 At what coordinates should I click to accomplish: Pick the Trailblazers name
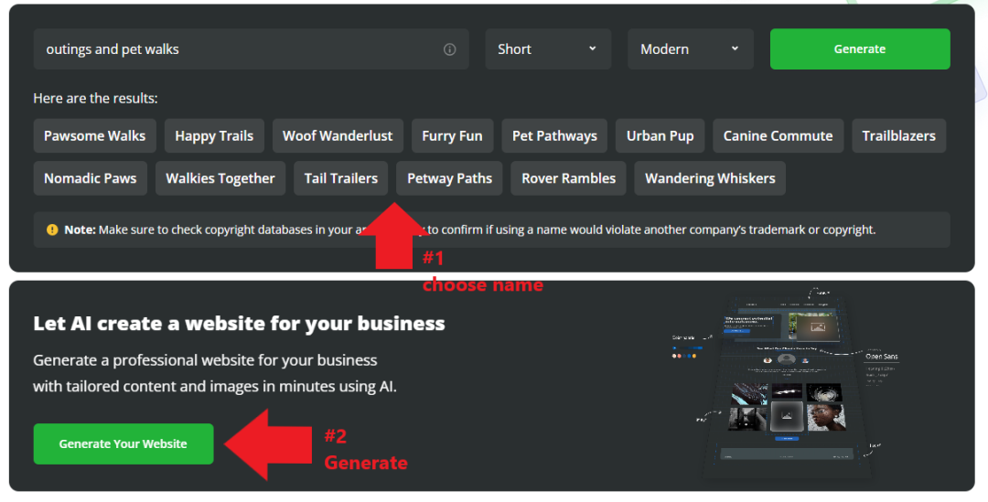(x=898, y=135)
